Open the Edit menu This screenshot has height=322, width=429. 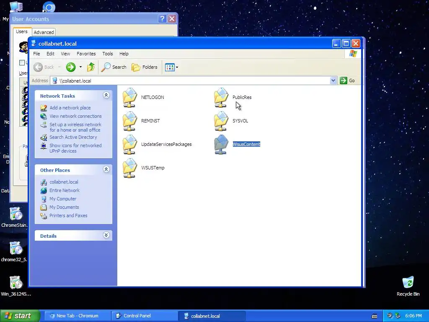[x=50, y=54]
